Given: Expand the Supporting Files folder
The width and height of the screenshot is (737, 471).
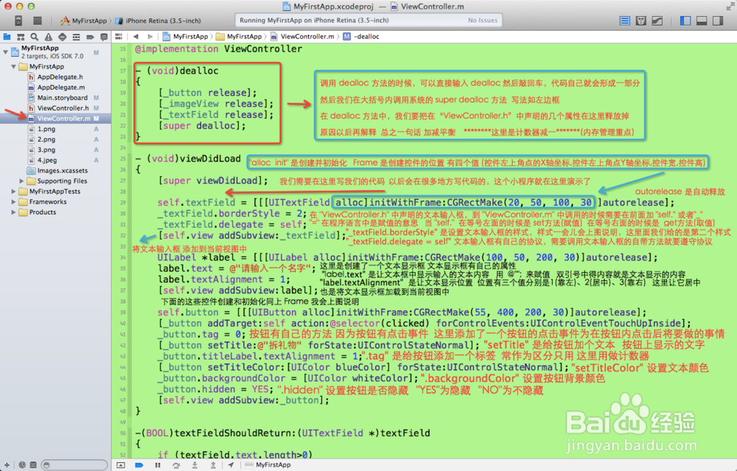Looking at the screenshot, I should pos(21,181).
